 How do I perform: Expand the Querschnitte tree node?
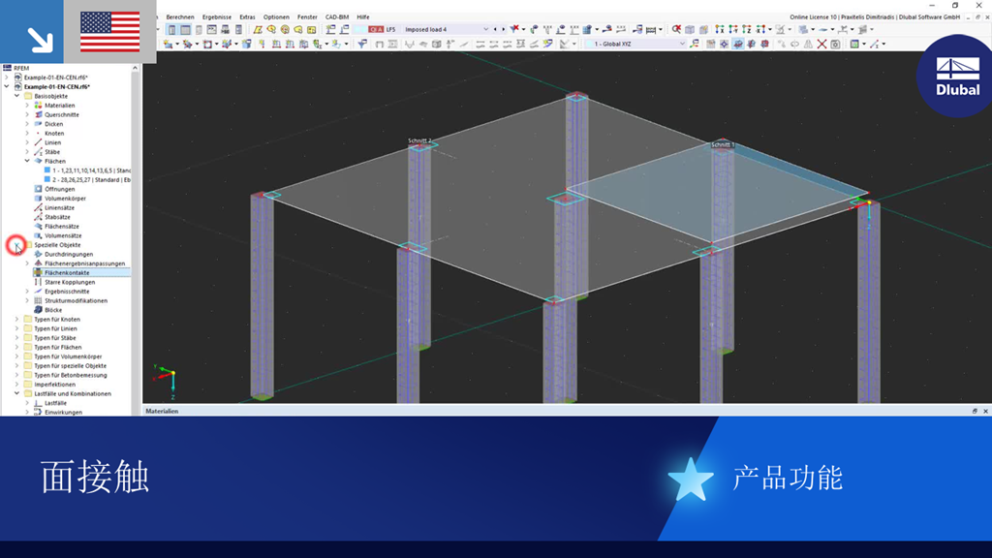tap(27, 114)
